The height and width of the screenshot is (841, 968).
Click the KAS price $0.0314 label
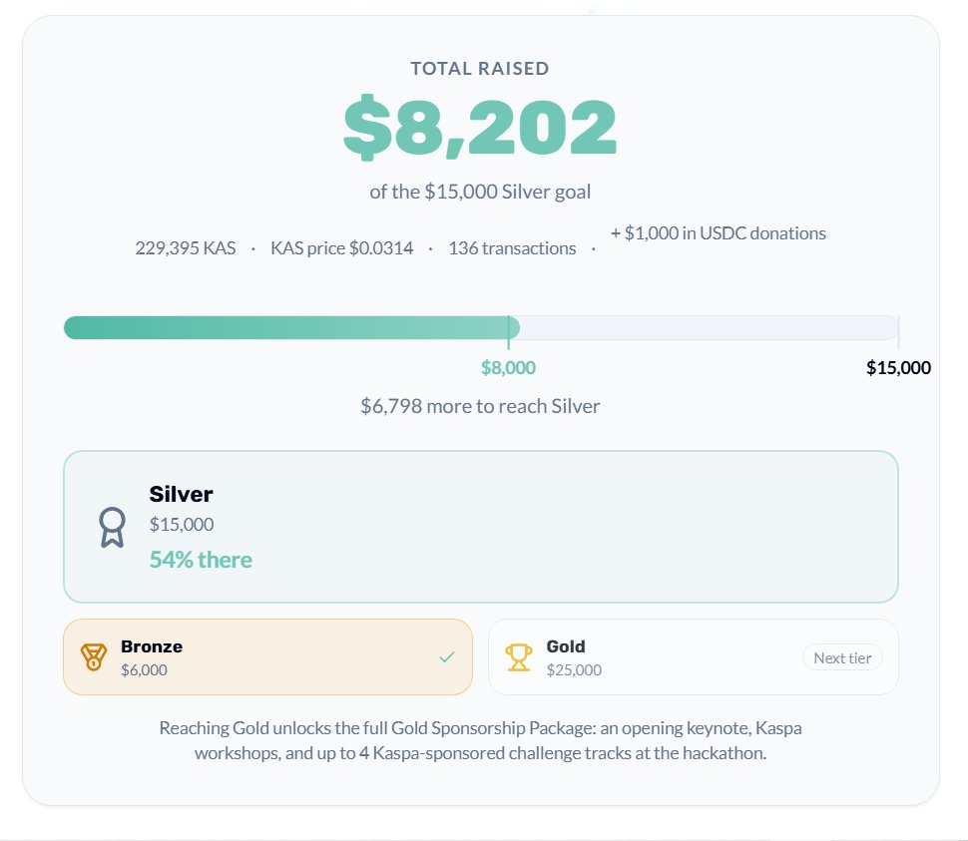[342, 248]
